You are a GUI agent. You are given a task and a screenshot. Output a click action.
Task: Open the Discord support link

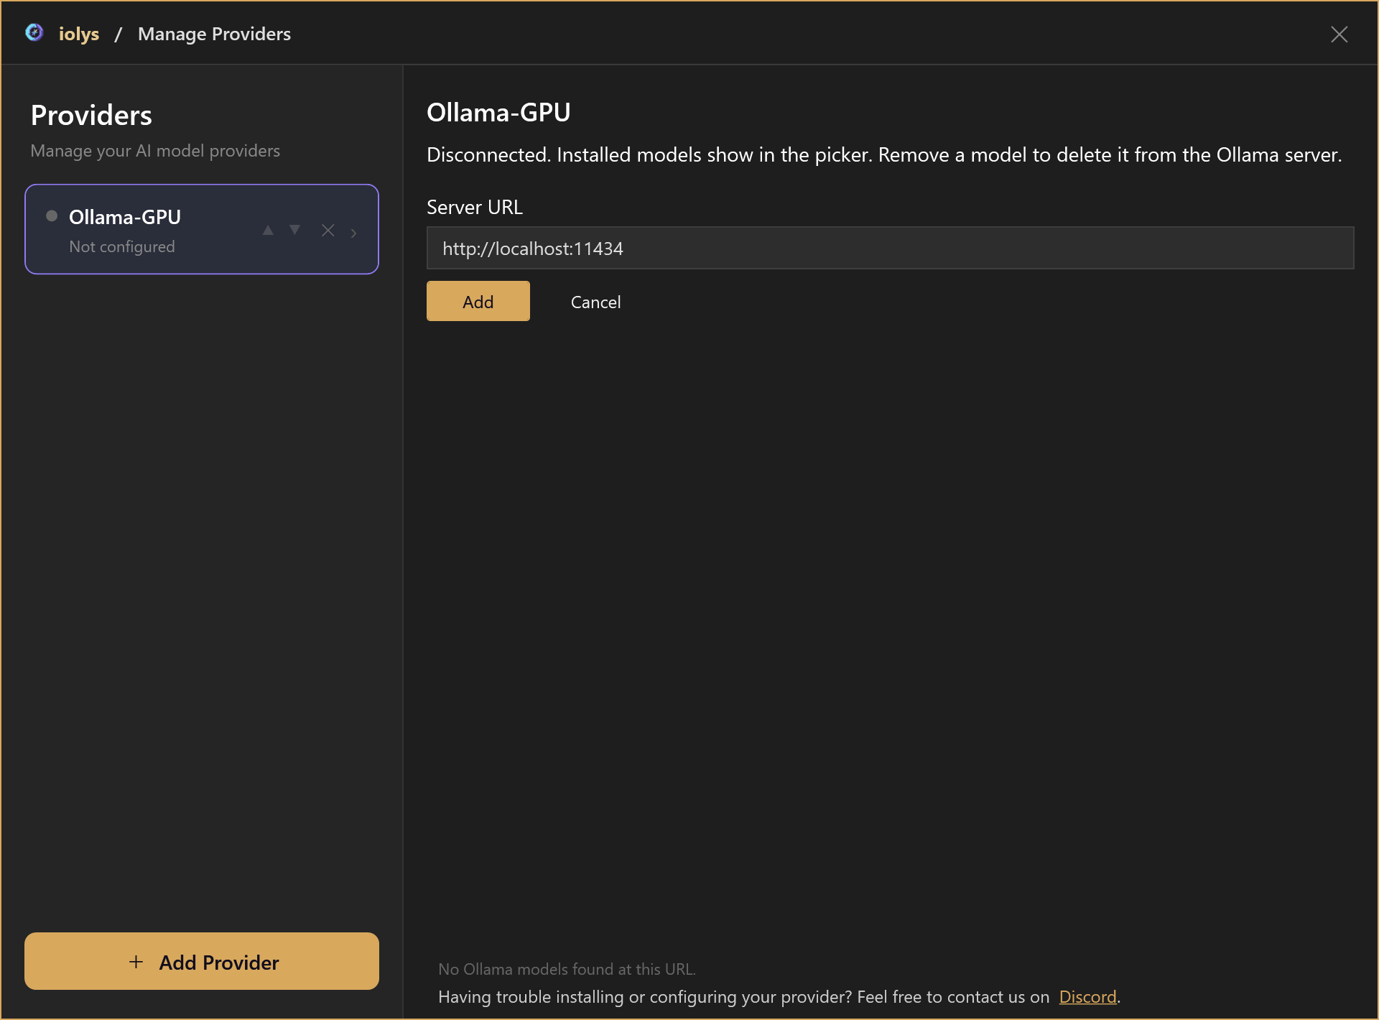coord(1087,997)
